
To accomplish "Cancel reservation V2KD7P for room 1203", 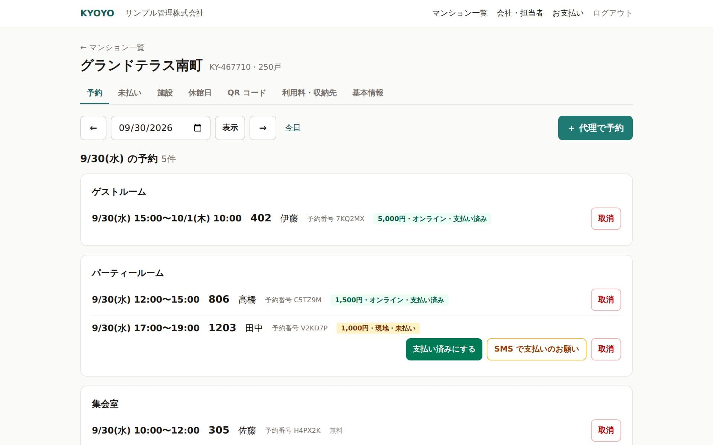I will pyautogui.click(x=606, y=349).
